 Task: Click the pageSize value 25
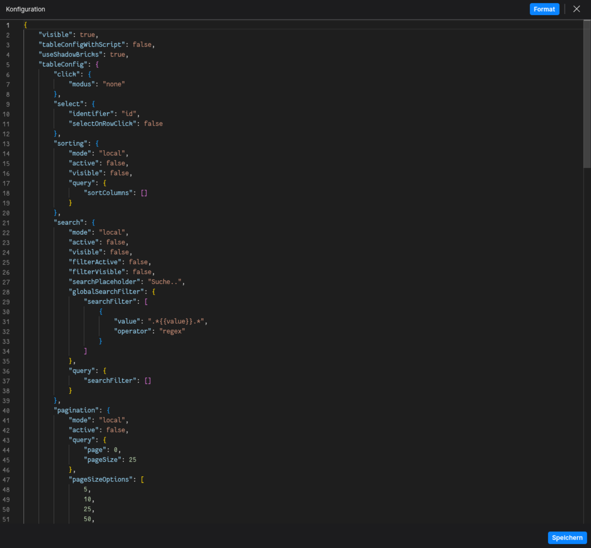tap(134, 459)
